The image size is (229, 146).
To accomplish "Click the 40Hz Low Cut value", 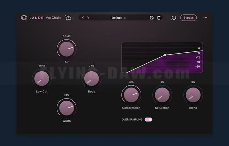I will [42, 66].
